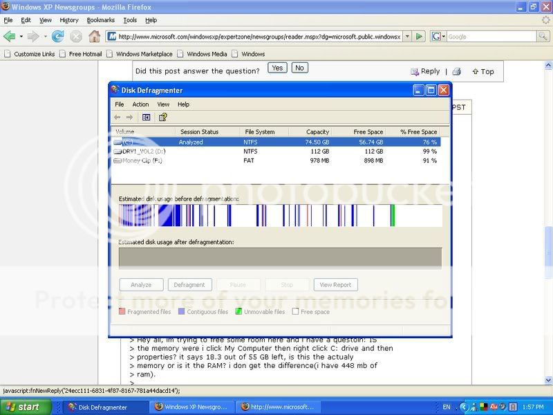Click the Disk Defragmenter title bar icon
The height and width of the screenshot is (415, 553).
pos(115,90)
